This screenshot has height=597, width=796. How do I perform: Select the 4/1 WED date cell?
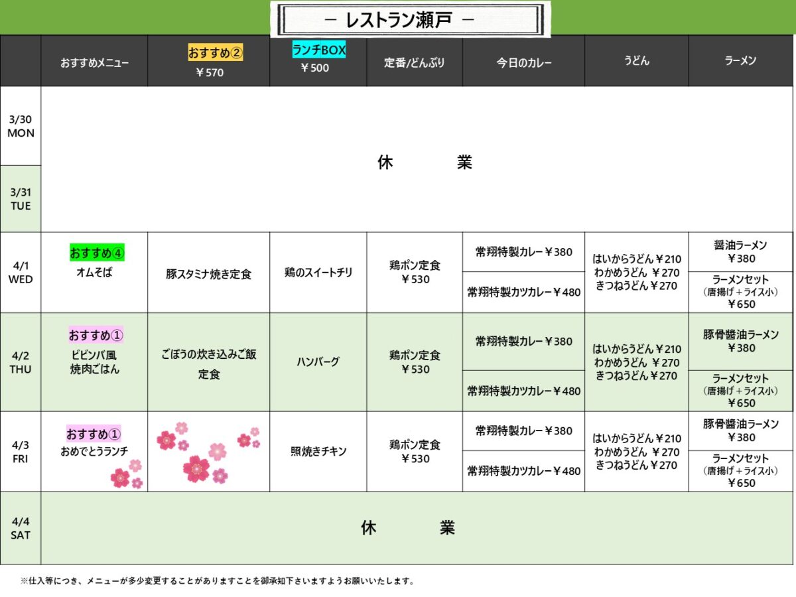click(21, 273)
